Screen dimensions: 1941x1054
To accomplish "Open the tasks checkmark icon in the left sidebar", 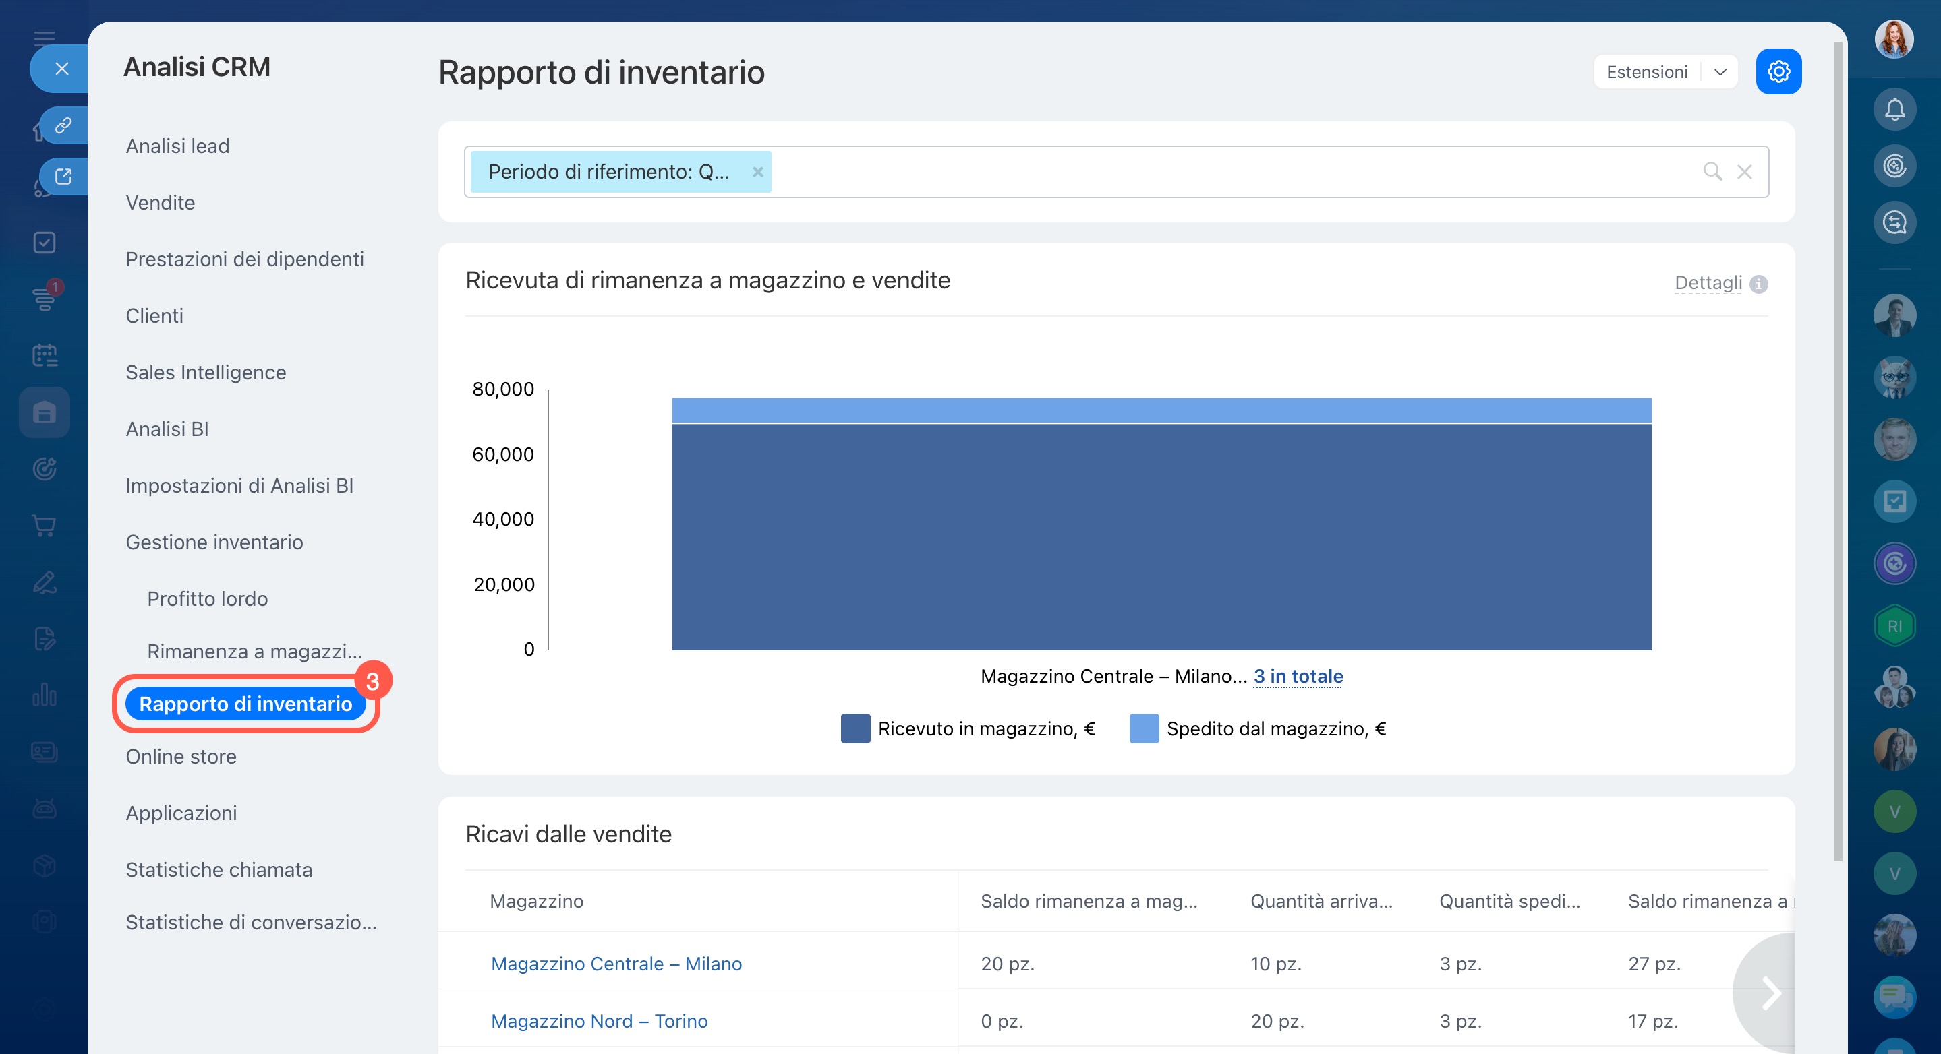I will [x=45, y=243].
